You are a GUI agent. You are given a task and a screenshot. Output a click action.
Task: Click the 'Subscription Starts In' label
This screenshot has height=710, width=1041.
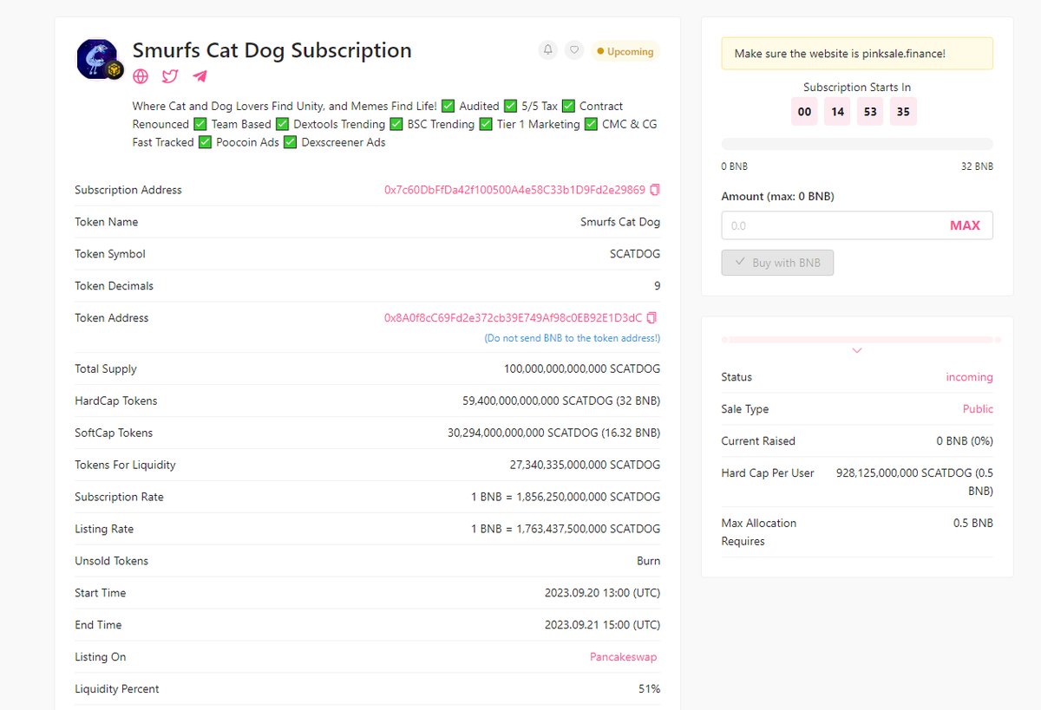pyautogui.click(x=857, y=88)
